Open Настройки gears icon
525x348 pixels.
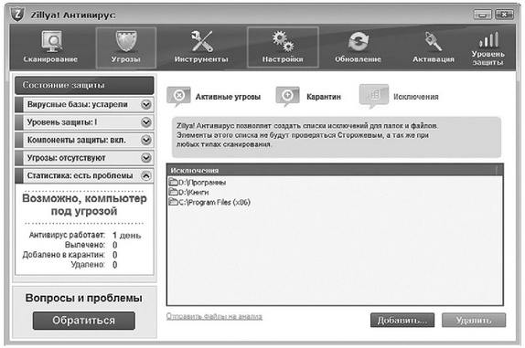click(x=283, y=41)
